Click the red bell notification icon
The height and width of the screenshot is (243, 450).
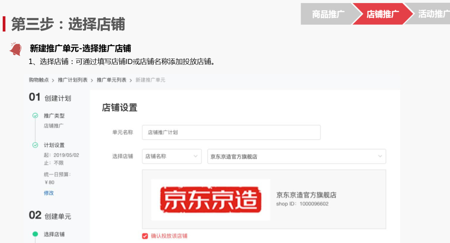click(16, 49)
